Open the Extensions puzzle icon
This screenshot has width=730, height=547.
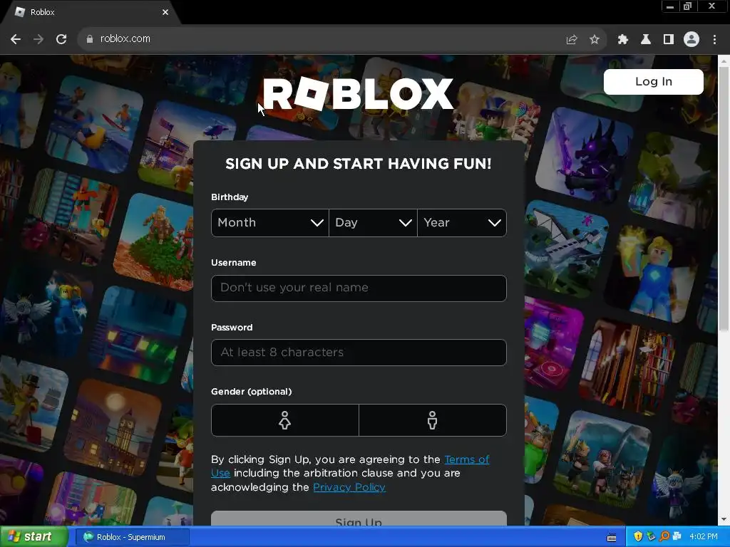point(622,40)
